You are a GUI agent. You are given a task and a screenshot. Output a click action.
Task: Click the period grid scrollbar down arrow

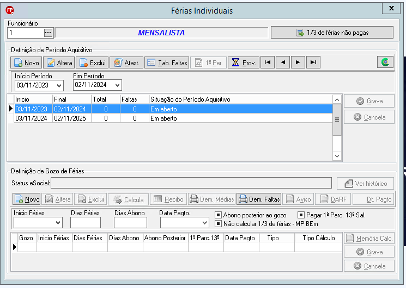337,156
